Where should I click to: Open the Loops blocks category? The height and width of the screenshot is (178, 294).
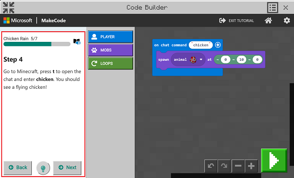pos(111,63)
